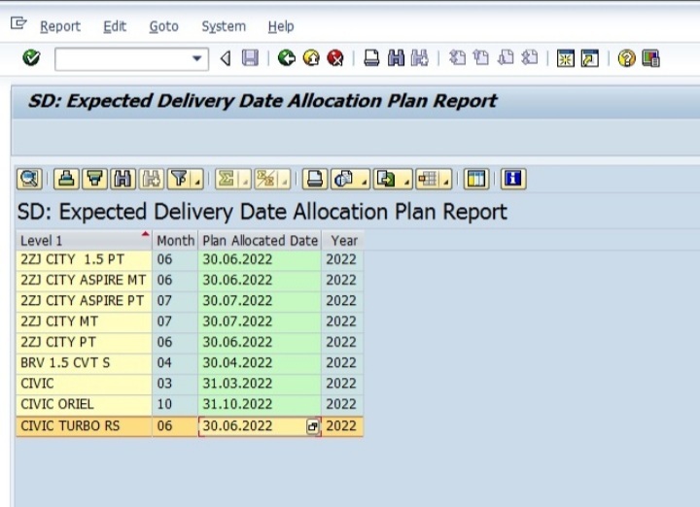Screen dimensions: 700x507
Task: Click the Create New Session icon
Action: [566, 58]
